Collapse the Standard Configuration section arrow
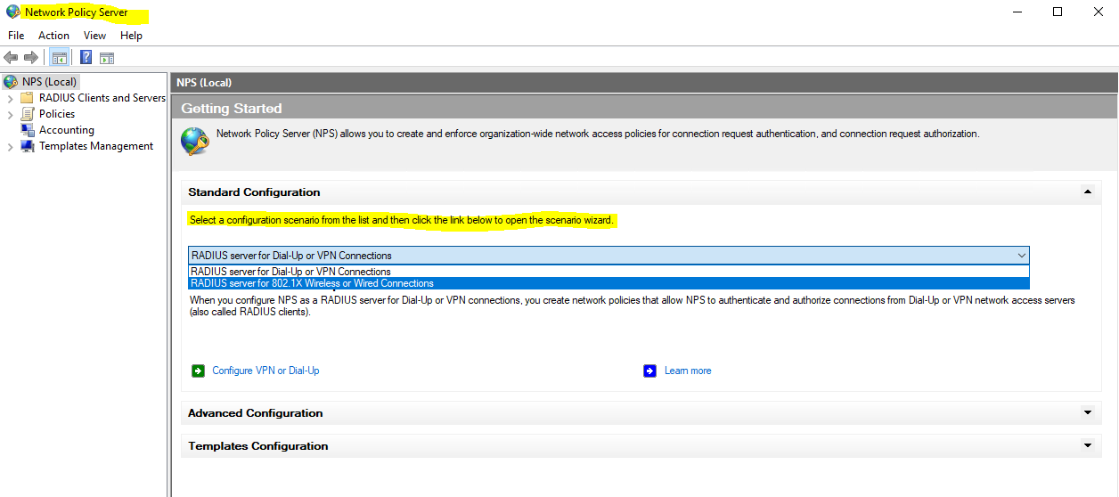This screenshot has height=497, width=1119. pos(1087,191)
